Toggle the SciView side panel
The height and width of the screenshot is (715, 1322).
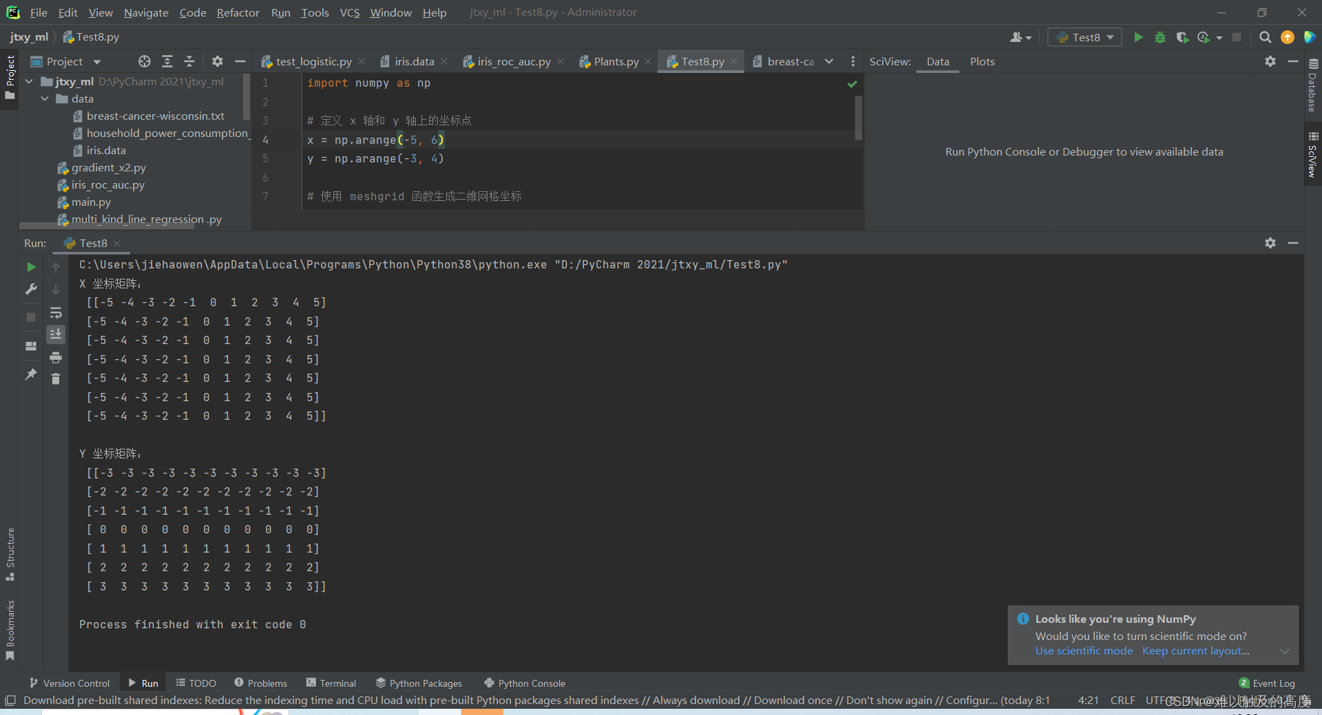pos(1313,155)
